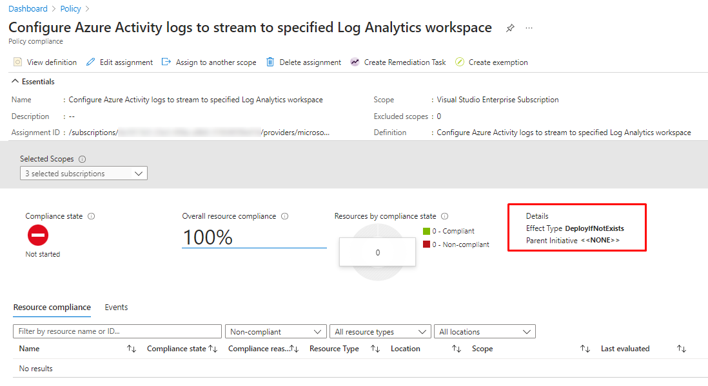Screen dimensions: 708x386
Task: Open the Selected Scopes subscriptions dropdown
Action: 84,174
